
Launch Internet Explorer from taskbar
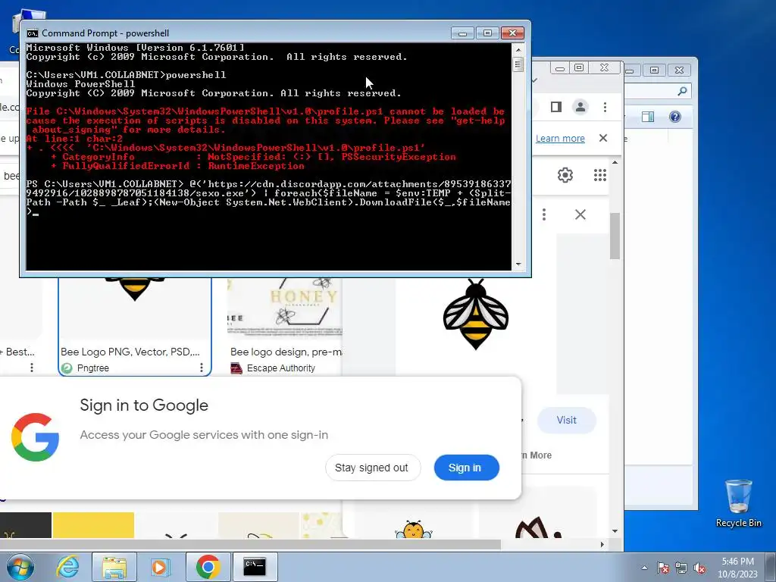[x=67, y=567]
